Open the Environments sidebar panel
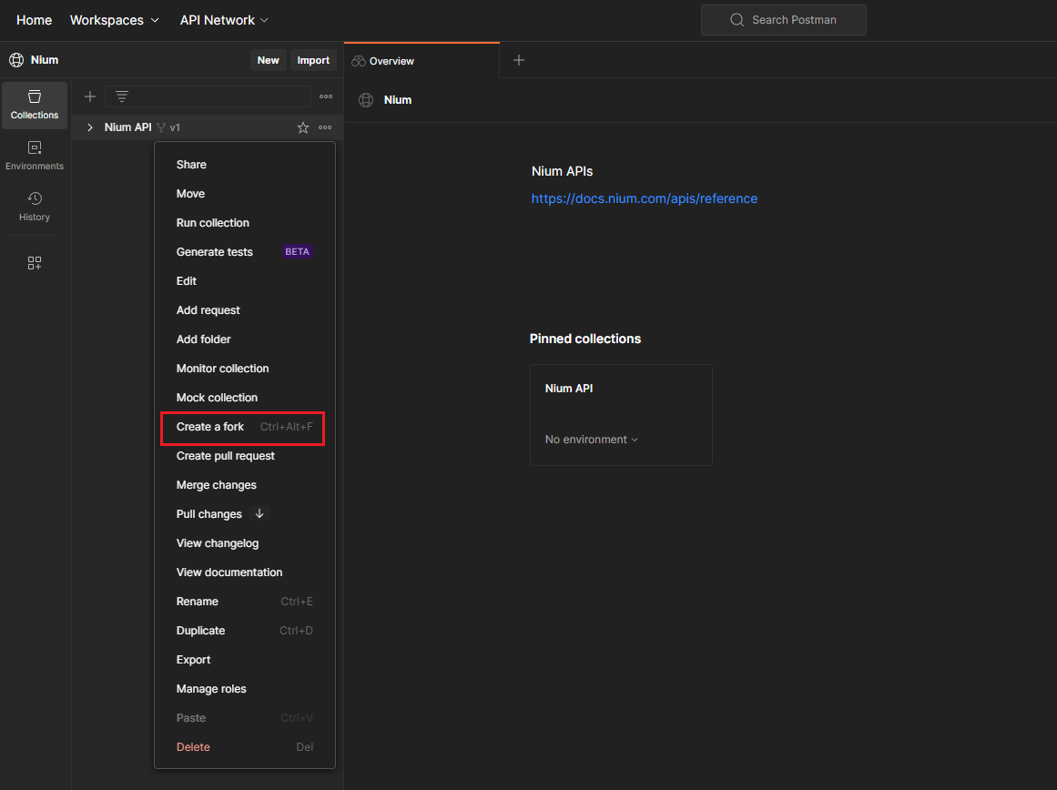1057x790 pixels. coord(35,156)
